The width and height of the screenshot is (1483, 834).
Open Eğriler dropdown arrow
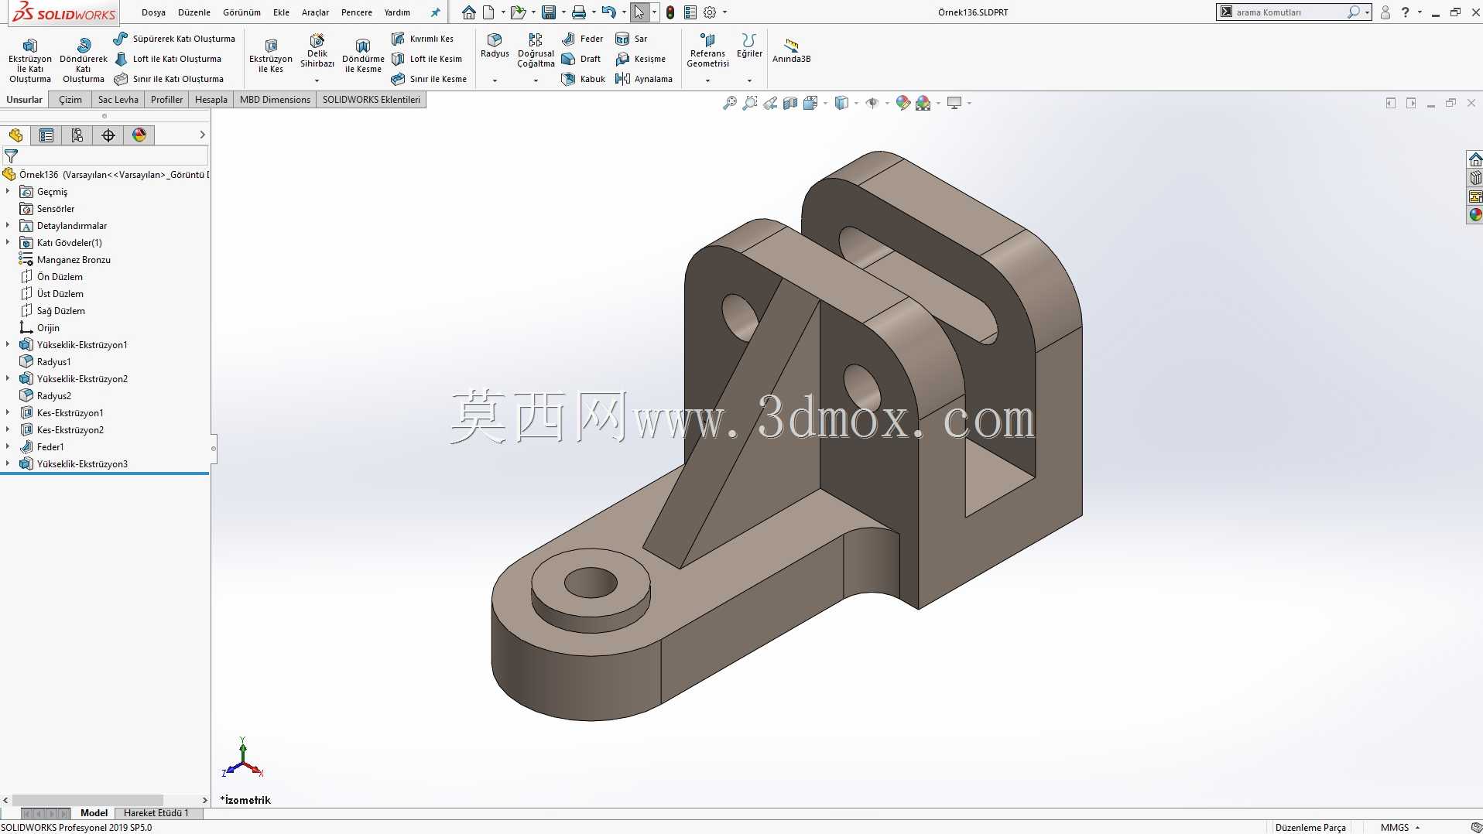pyautogui.click(x=749, y=80)
